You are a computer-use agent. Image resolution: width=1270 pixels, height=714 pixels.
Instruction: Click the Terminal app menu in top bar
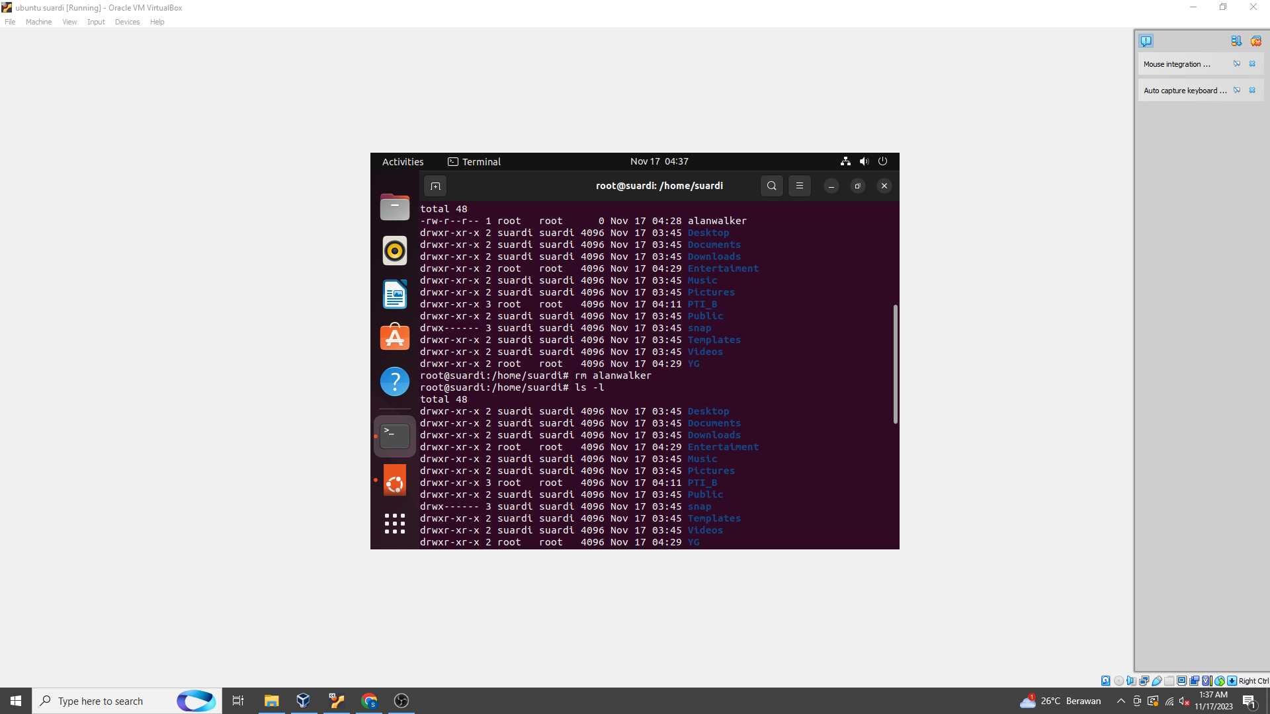(x=474, y=162)
